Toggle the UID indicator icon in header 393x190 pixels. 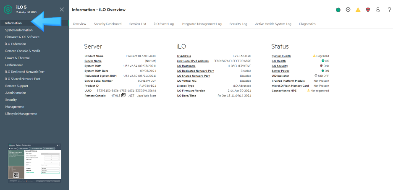(x=348, y=10)
